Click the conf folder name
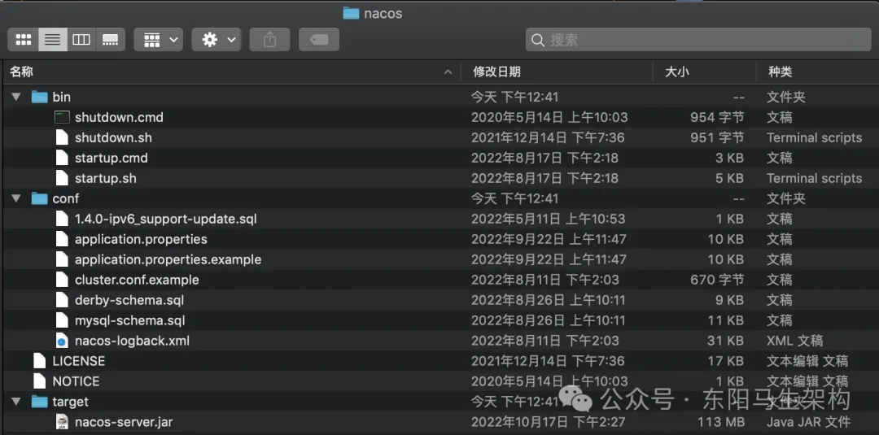 (x=66, y=198)
